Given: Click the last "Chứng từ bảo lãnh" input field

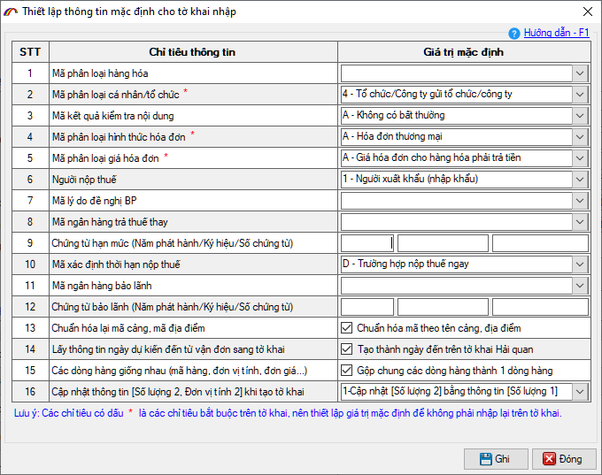Looking at the screenshot, I should pos(540,307).
